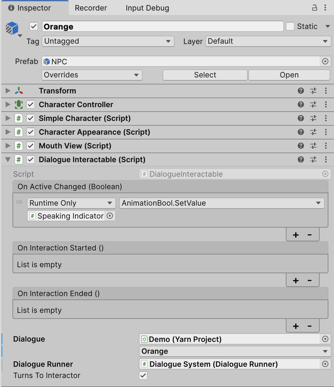The image size is (334, 387).
Task: Add new On Interaction Started listener
Action: pos(296,280)
